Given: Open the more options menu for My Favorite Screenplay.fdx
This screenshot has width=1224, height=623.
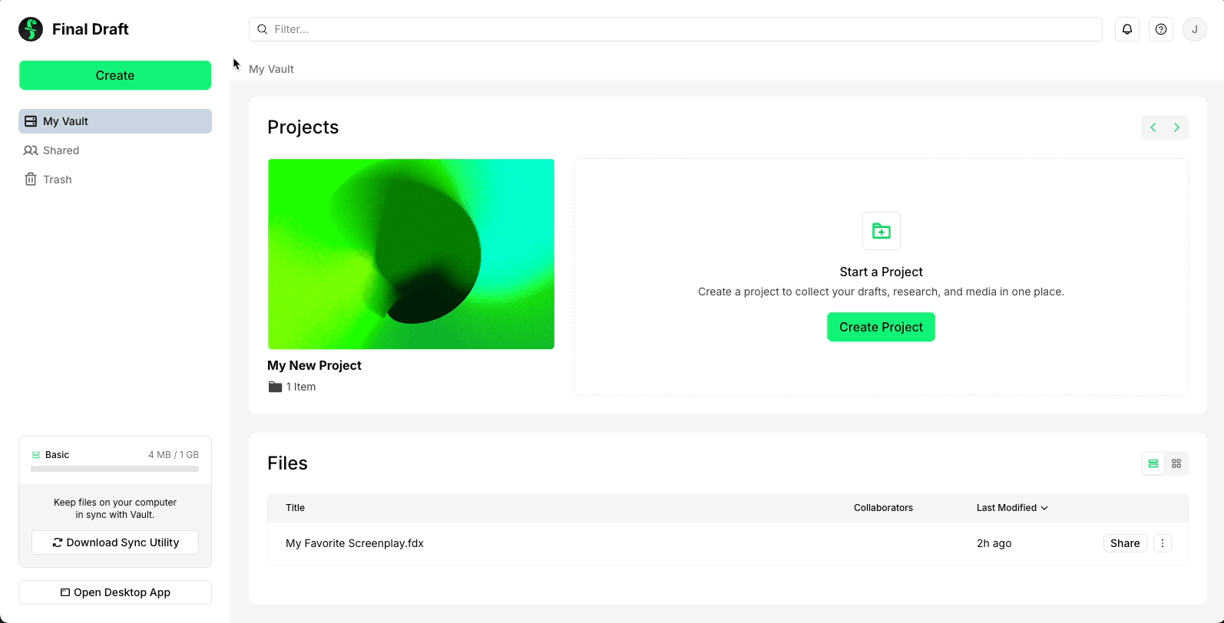Looking at the screenshot, I should pyautogui.click(x=1163, y=543).
